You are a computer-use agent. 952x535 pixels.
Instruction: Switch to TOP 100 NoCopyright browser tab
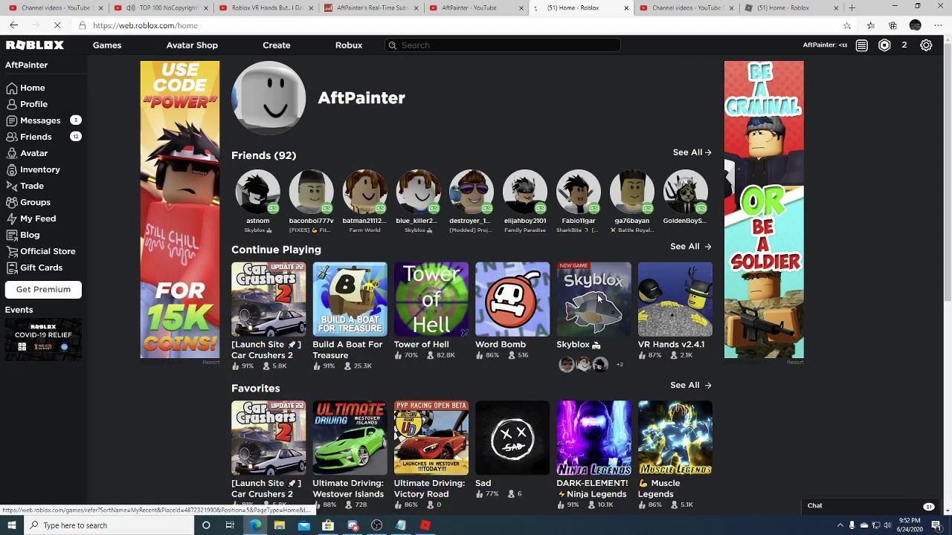tap(160, 7)
